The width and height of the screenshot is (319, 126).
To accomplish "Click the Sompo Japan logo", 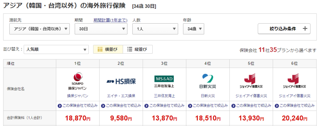I will coord(78,81).
